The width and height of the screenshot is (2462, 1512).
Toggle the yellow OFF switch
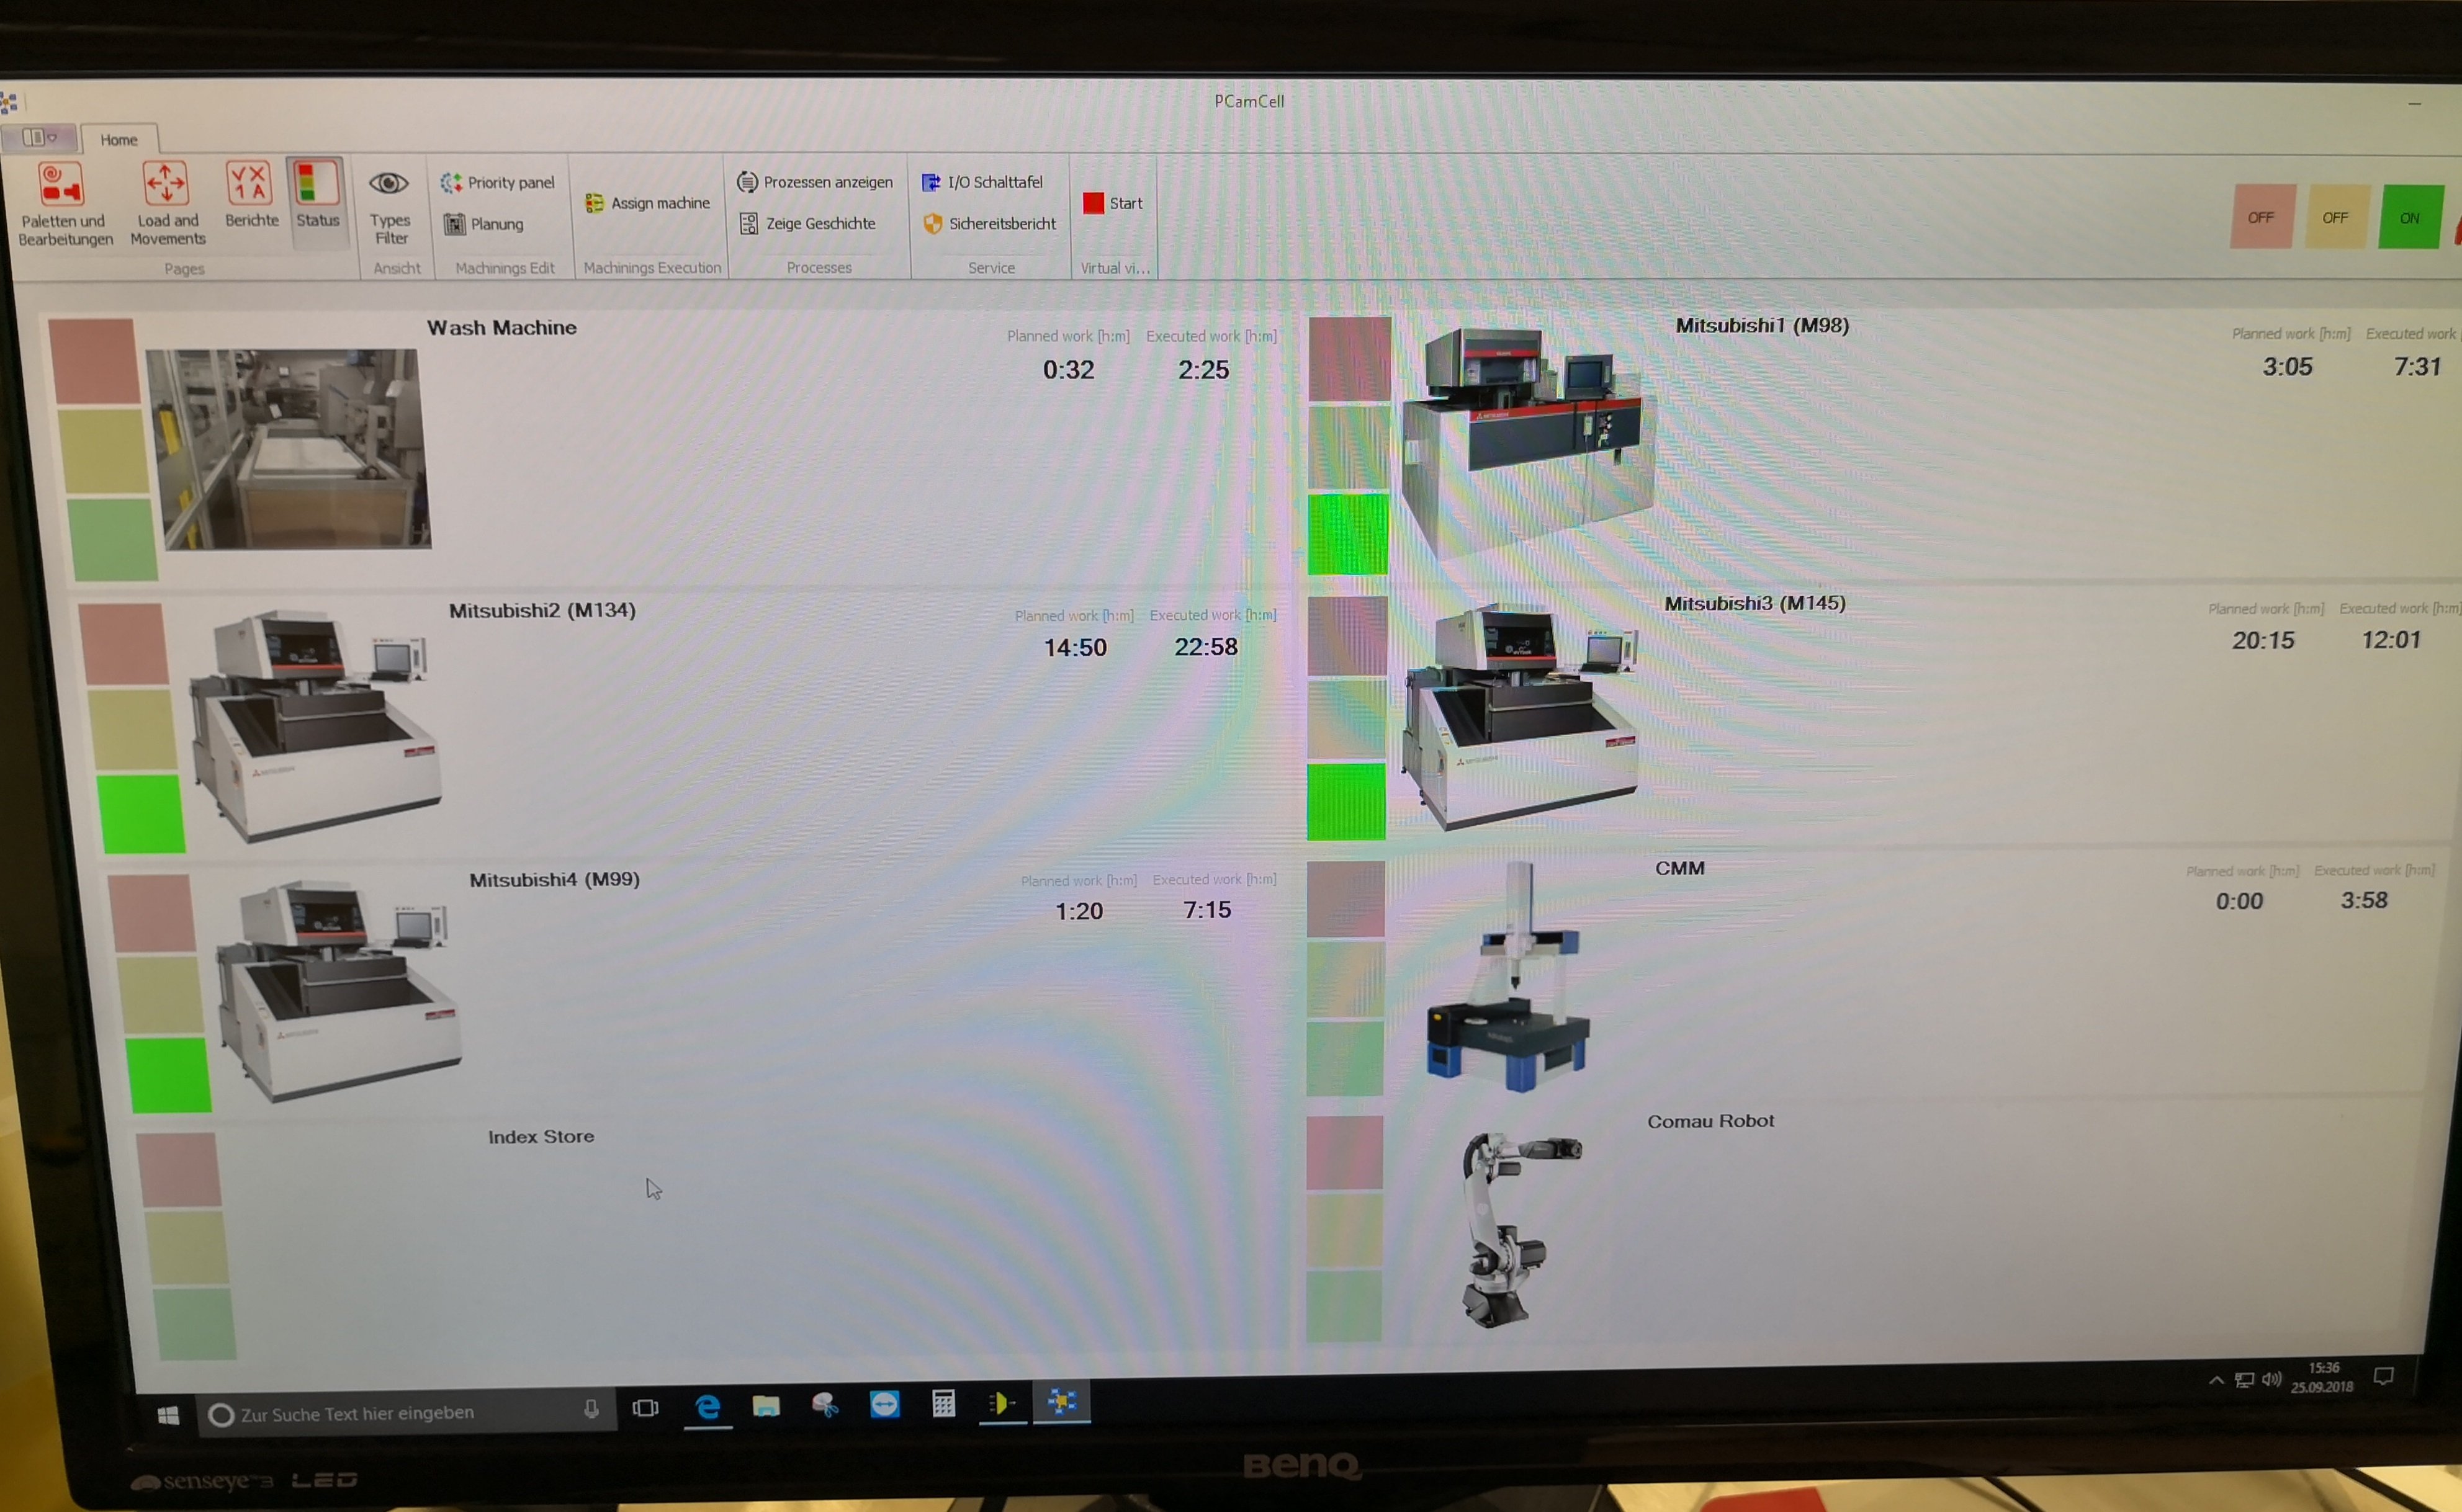pos(2336,216)
